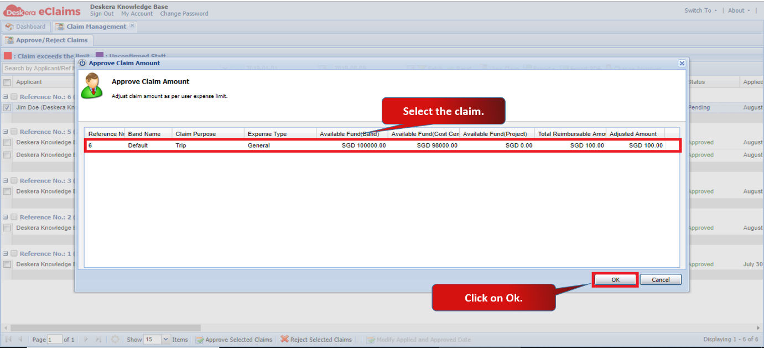Image resolution: width=764 pixels, height=348 pixels.
Task: Check the row checkbox under Reference No.: 3
Action: coord(7,191)
